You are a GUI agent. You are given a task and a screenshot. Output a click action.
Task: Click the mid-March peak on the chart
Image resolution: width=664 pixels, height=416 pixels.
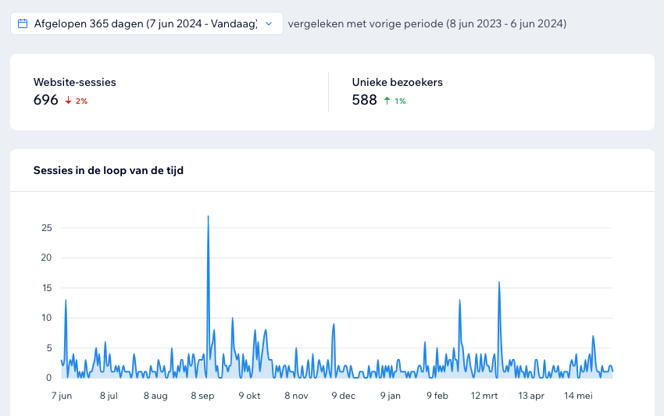pyautogui.click(x=499, y=283)
